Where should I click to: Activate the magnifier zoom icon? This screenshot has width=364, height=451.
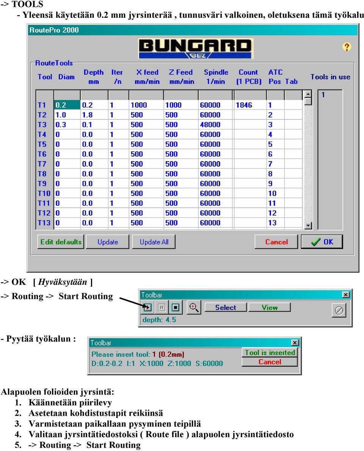point(194,307)
